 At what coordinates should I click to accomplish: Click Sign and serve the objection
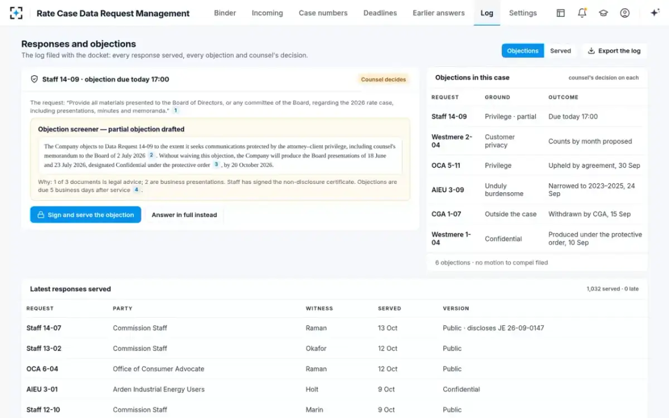(x=85, y=215)
